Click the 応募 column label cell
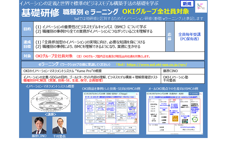This screenshot has height=151, width=227. 170,37
